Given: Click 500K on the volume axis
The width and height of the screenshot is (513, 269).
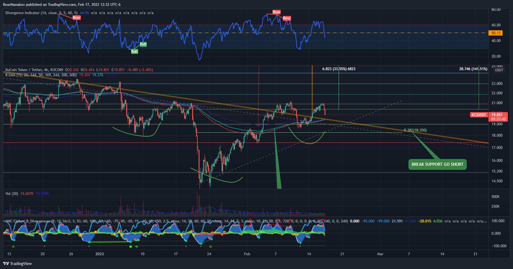Looking at the screenshot, I should (496, 197).
